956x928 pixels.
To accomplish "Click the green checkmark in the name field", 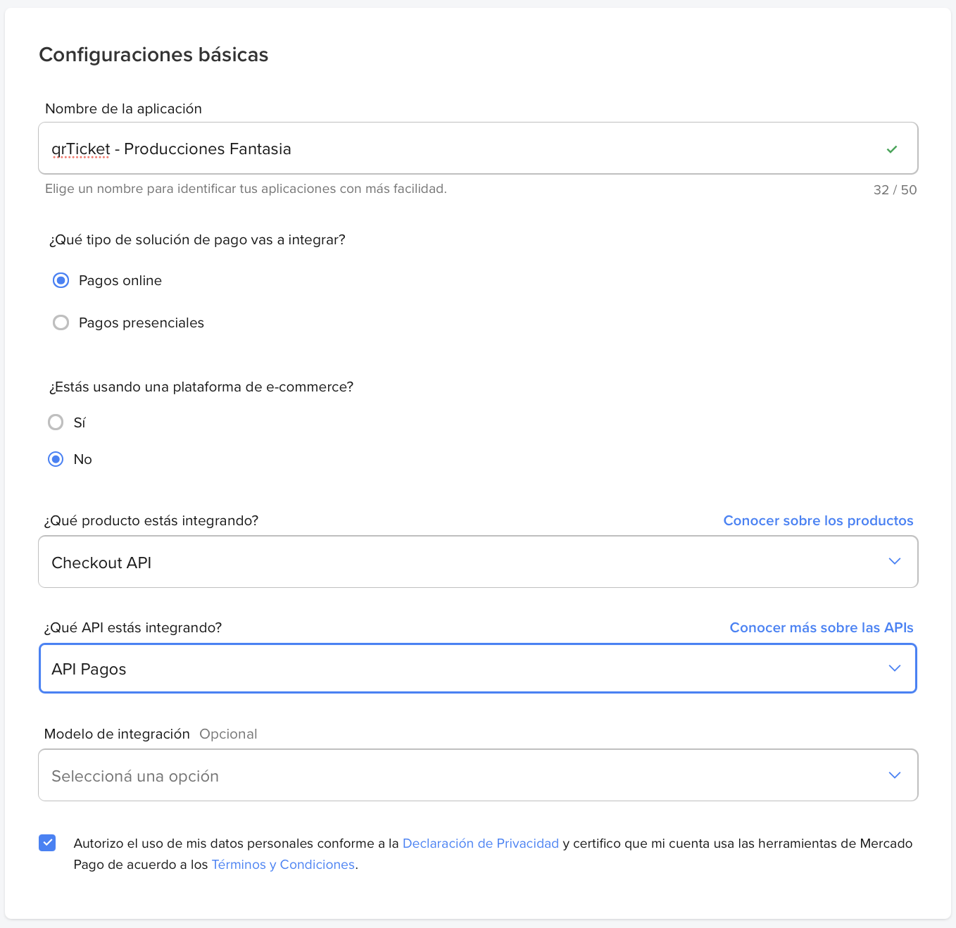I will (x=891, y=149).
